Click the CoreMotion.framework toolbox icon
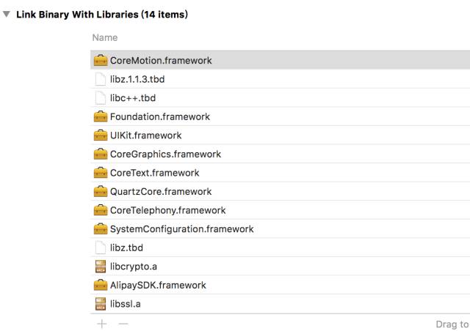Screen dimensions: 470x331 click(x=101, y=60)
